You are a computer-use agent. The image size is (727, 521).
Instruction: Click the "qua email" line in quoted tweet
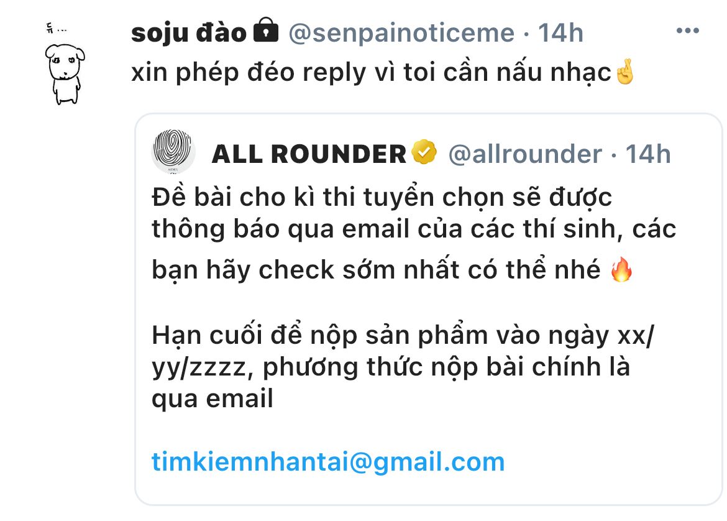tap(213, 399)
